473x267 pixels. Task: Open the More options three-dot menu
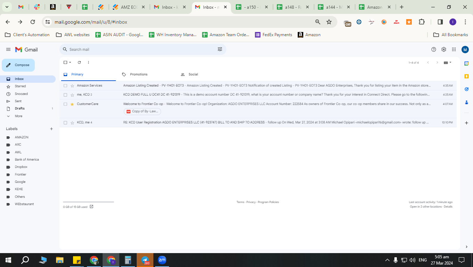point(88,63)
